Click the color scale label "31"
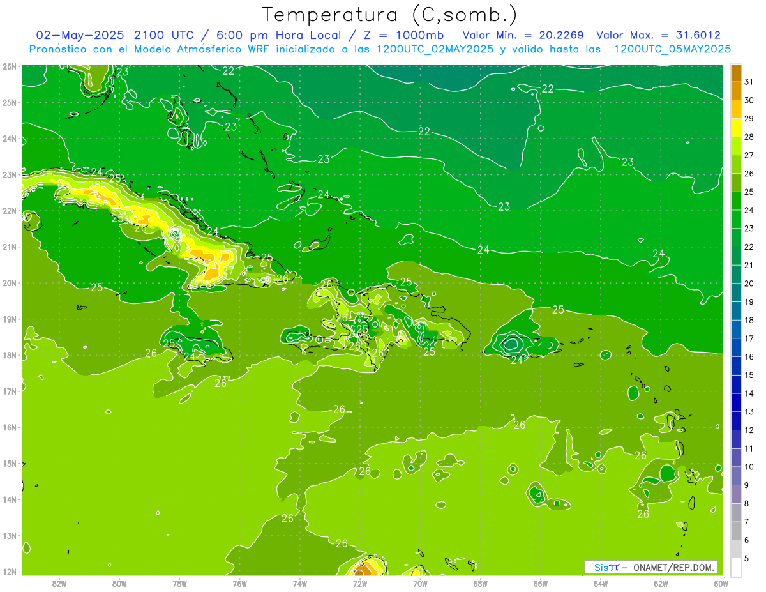The width and height of the screenshot is (766, 592). (x=749, y=82)
